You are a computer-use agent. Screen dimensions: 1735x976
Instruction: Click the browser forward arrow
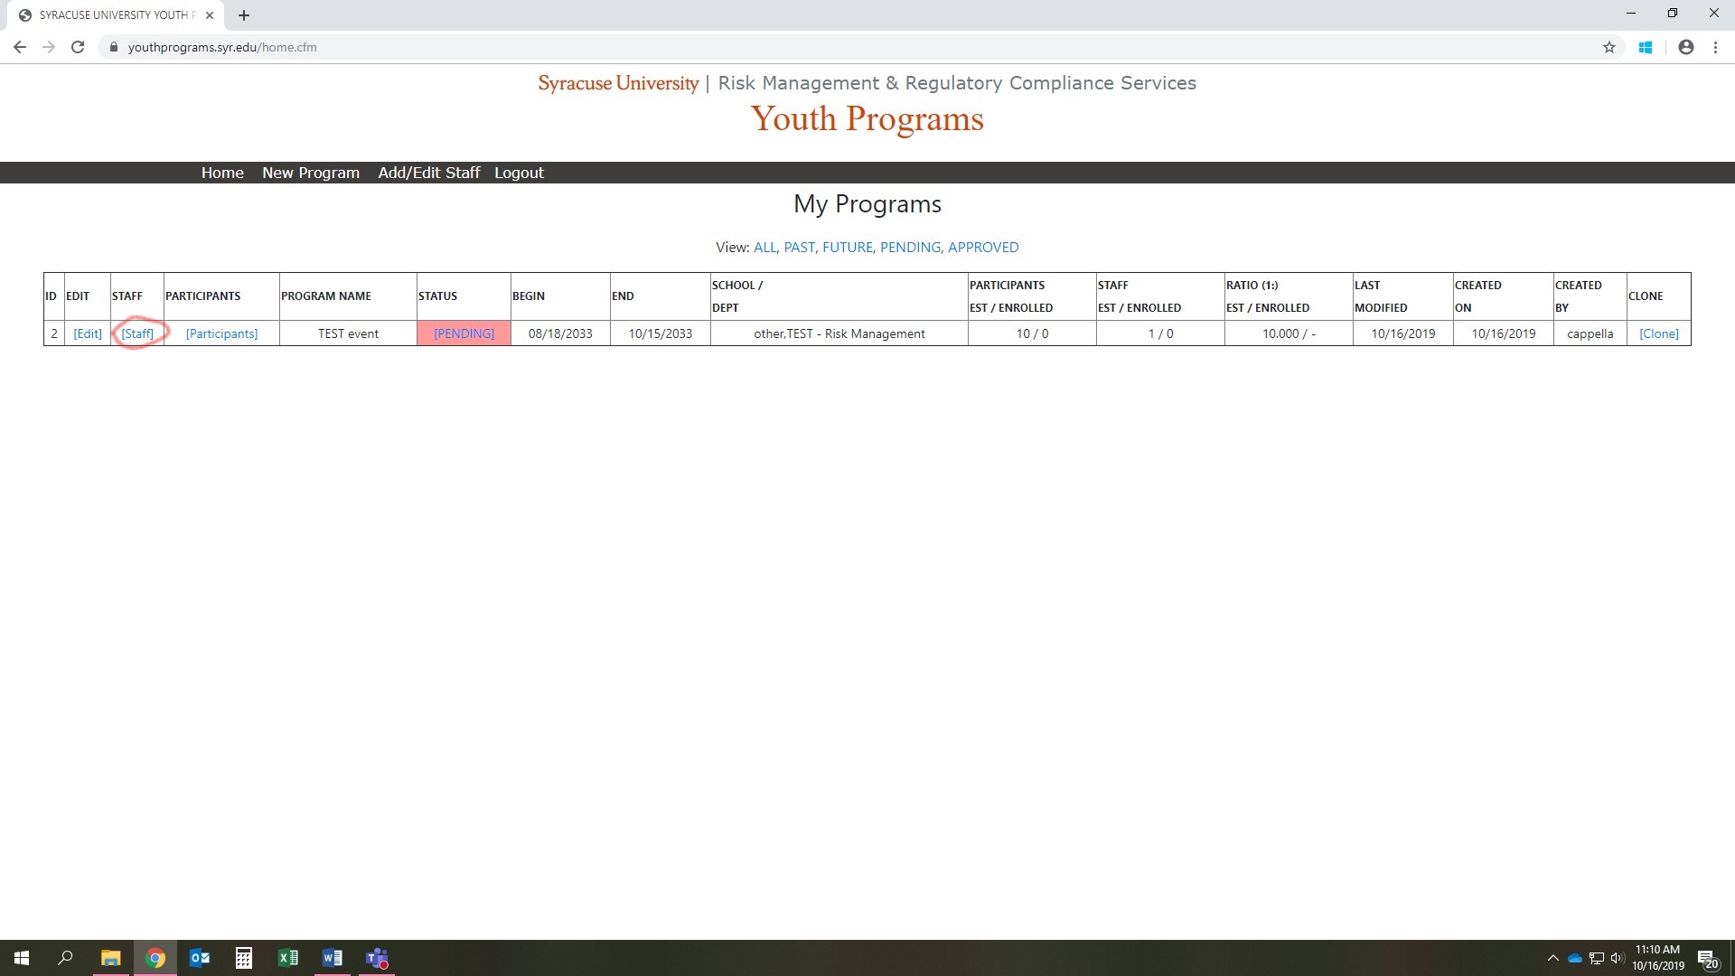click(49, 47)
